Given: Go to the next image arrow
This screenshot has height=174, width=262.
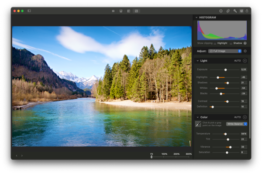Looking at the screenshot, I should pos(22,156).
